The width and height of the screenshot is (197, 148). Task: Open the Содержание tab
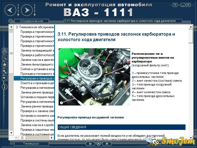point(31,21)
